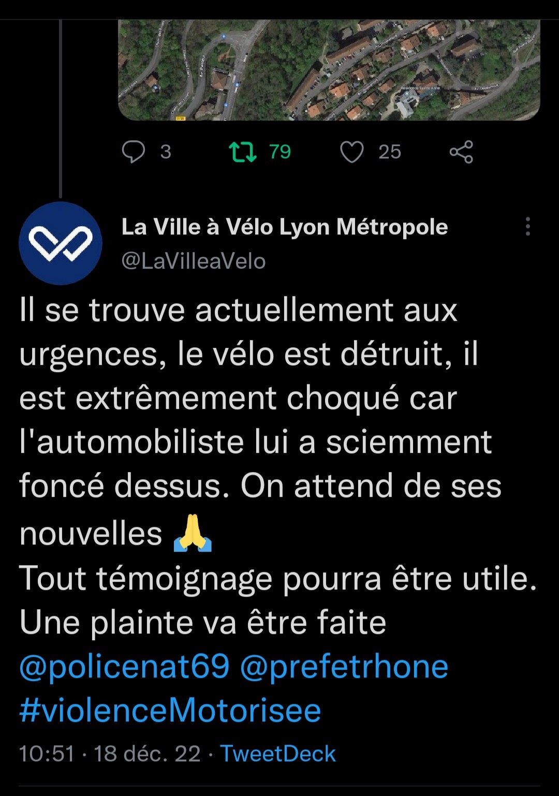Viewport: 559px width, 796px height.
Task: Tap the green retweet arrows icon
Action: (243, 152)
